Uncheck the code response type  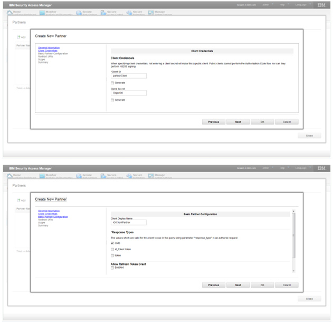tap(112, 243)
